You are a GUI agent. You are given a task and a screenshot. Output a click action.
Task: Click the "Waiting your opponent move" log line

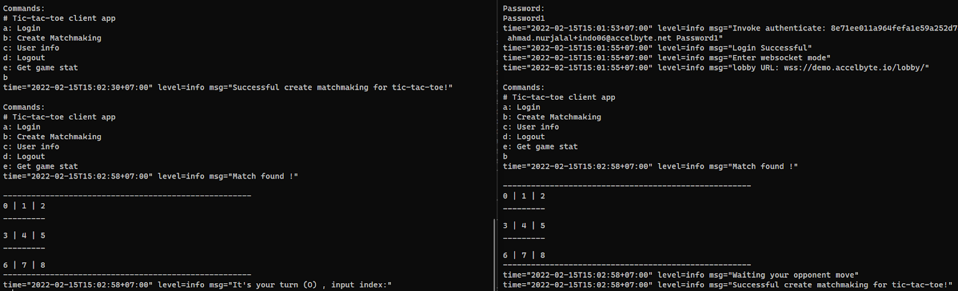coord(680,275)
